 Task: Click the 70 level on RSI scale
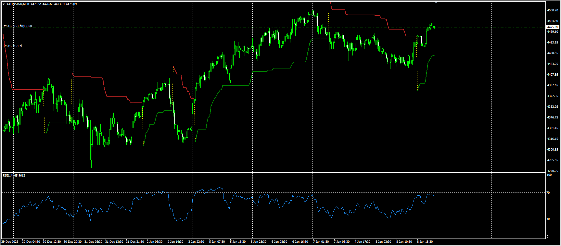[548, 193]
